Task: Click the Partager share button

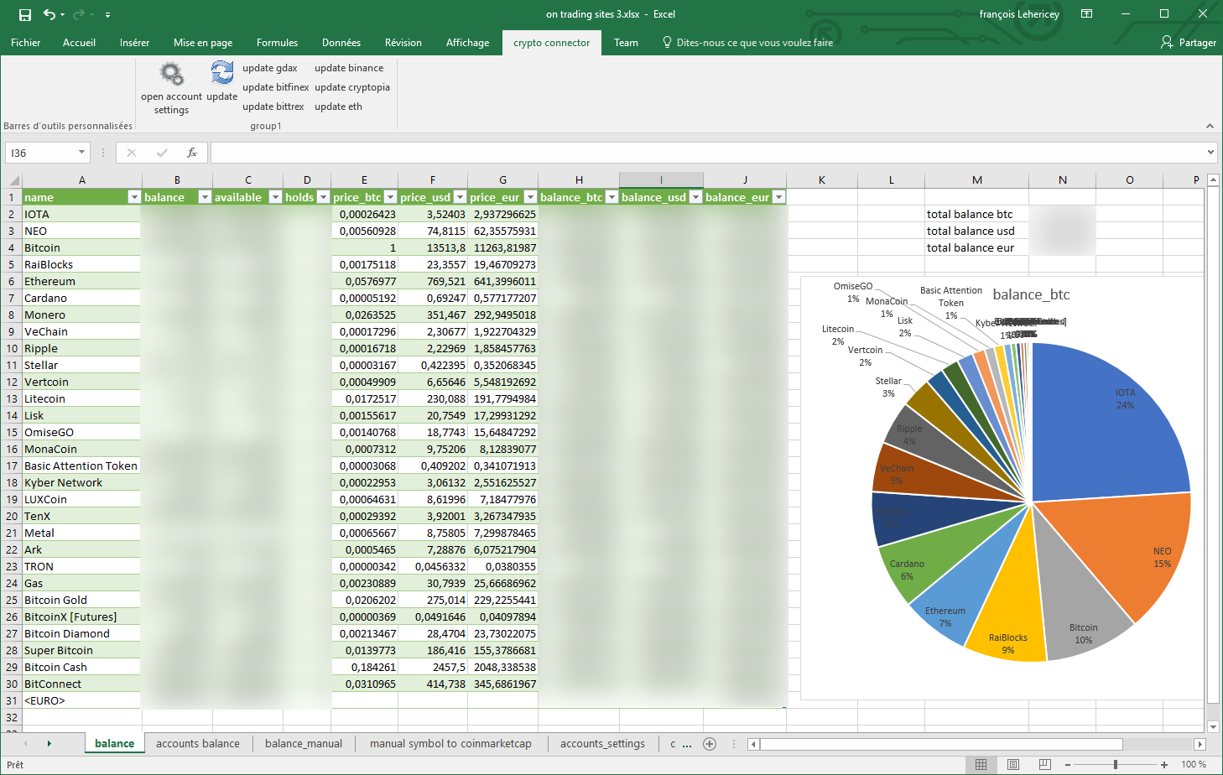Action: click(x=1188, y=43)
